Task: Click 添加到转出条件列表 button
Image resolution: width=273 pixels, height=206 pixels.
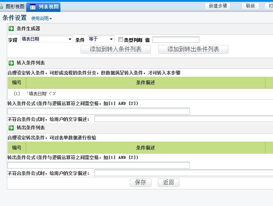Action: (193, 49)
